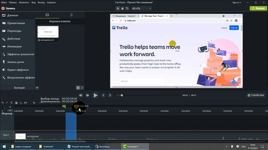Open the Данные media panel
268x150 pixels.
10,15
